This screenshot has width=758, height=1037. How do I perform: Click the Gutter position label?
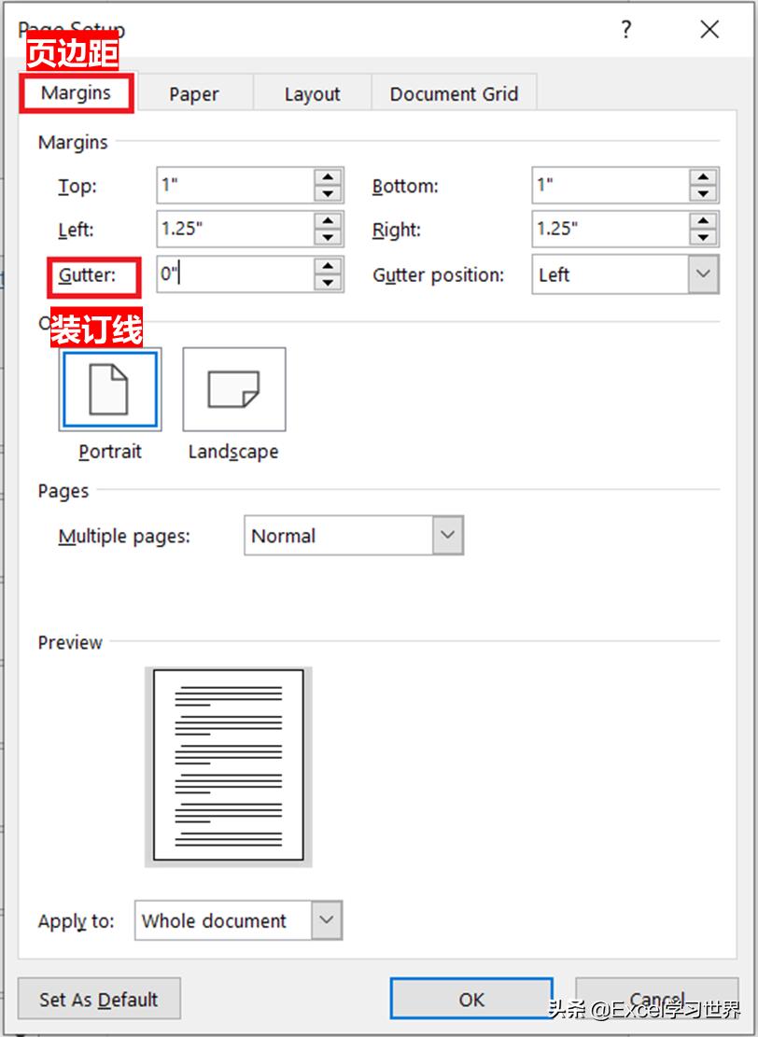(439, 275)
